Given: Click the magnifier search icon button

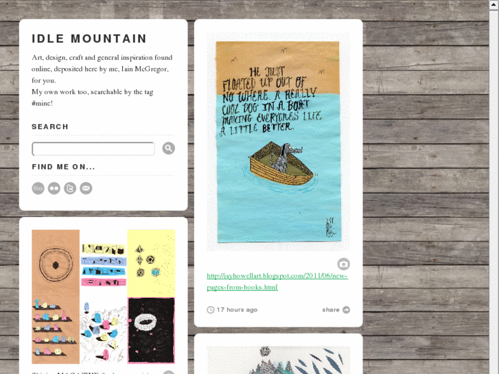Looking at the screenshot, I should [168, 148].
